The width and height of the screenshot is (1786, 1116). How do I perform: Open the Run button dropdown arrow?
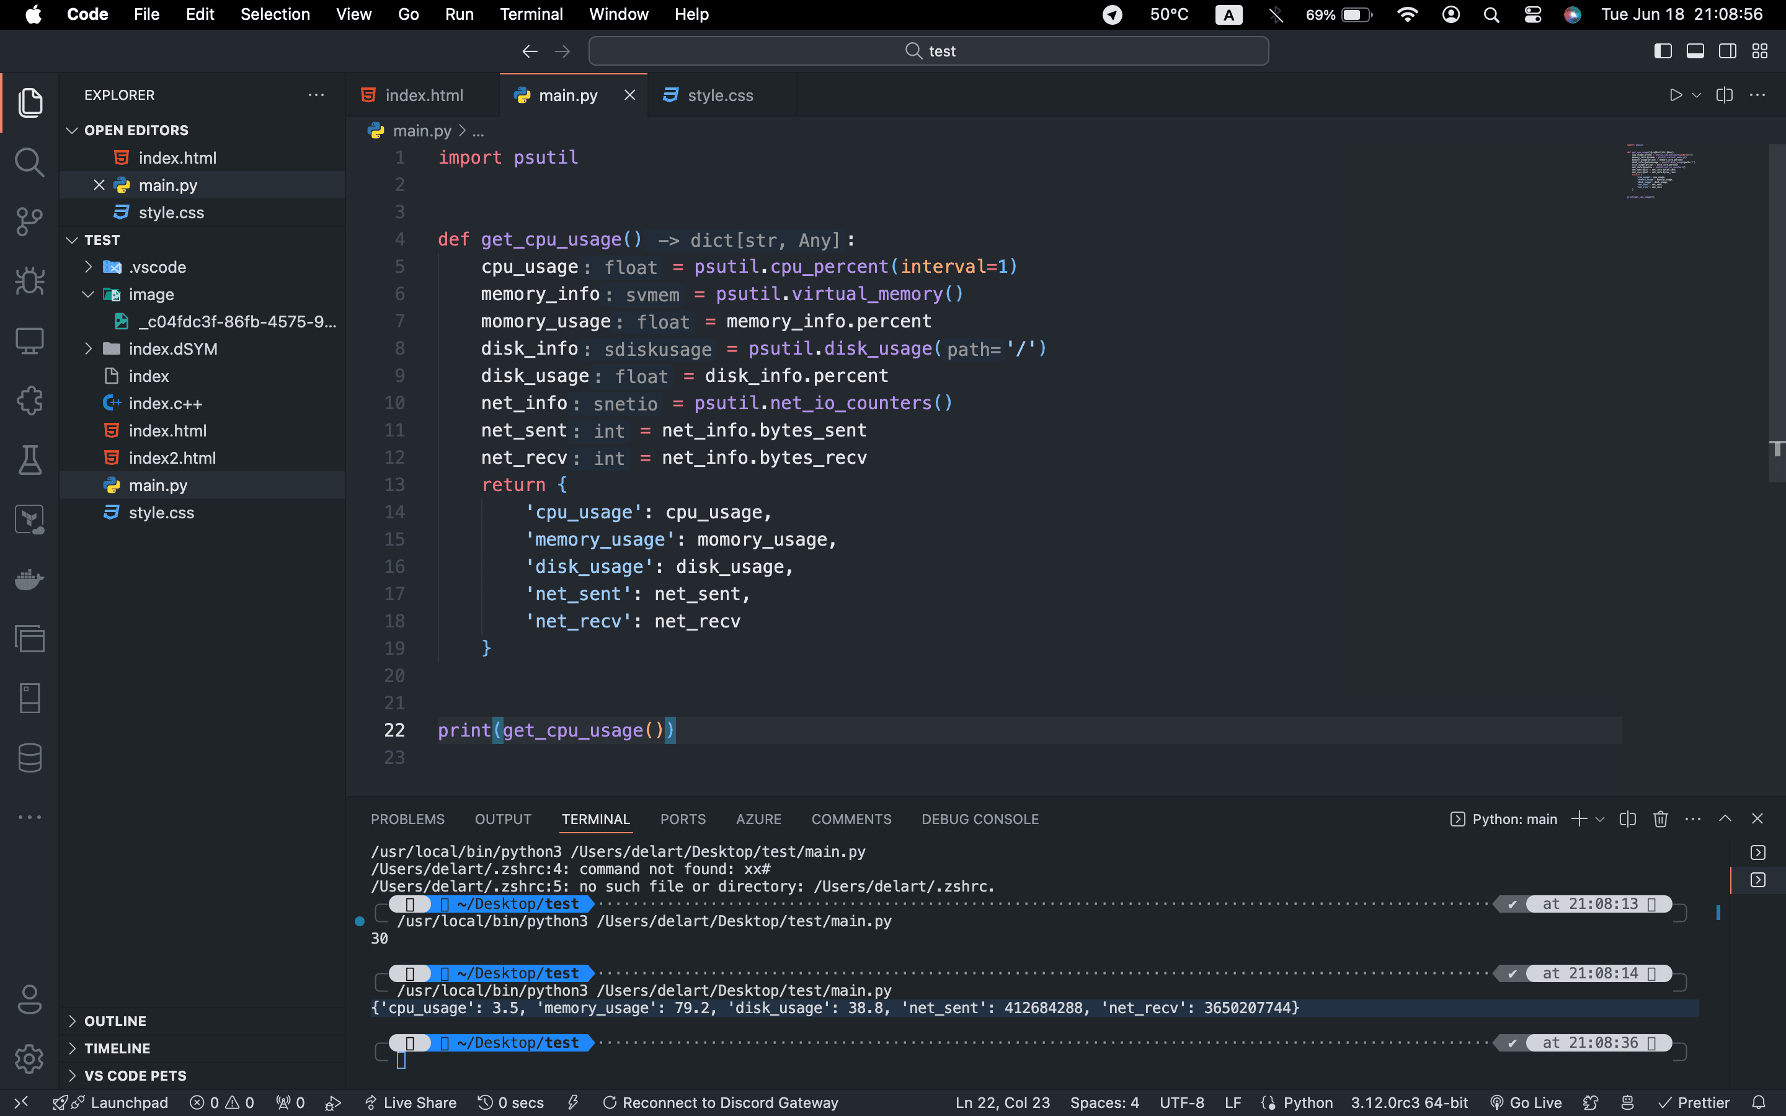(1697, 95)
